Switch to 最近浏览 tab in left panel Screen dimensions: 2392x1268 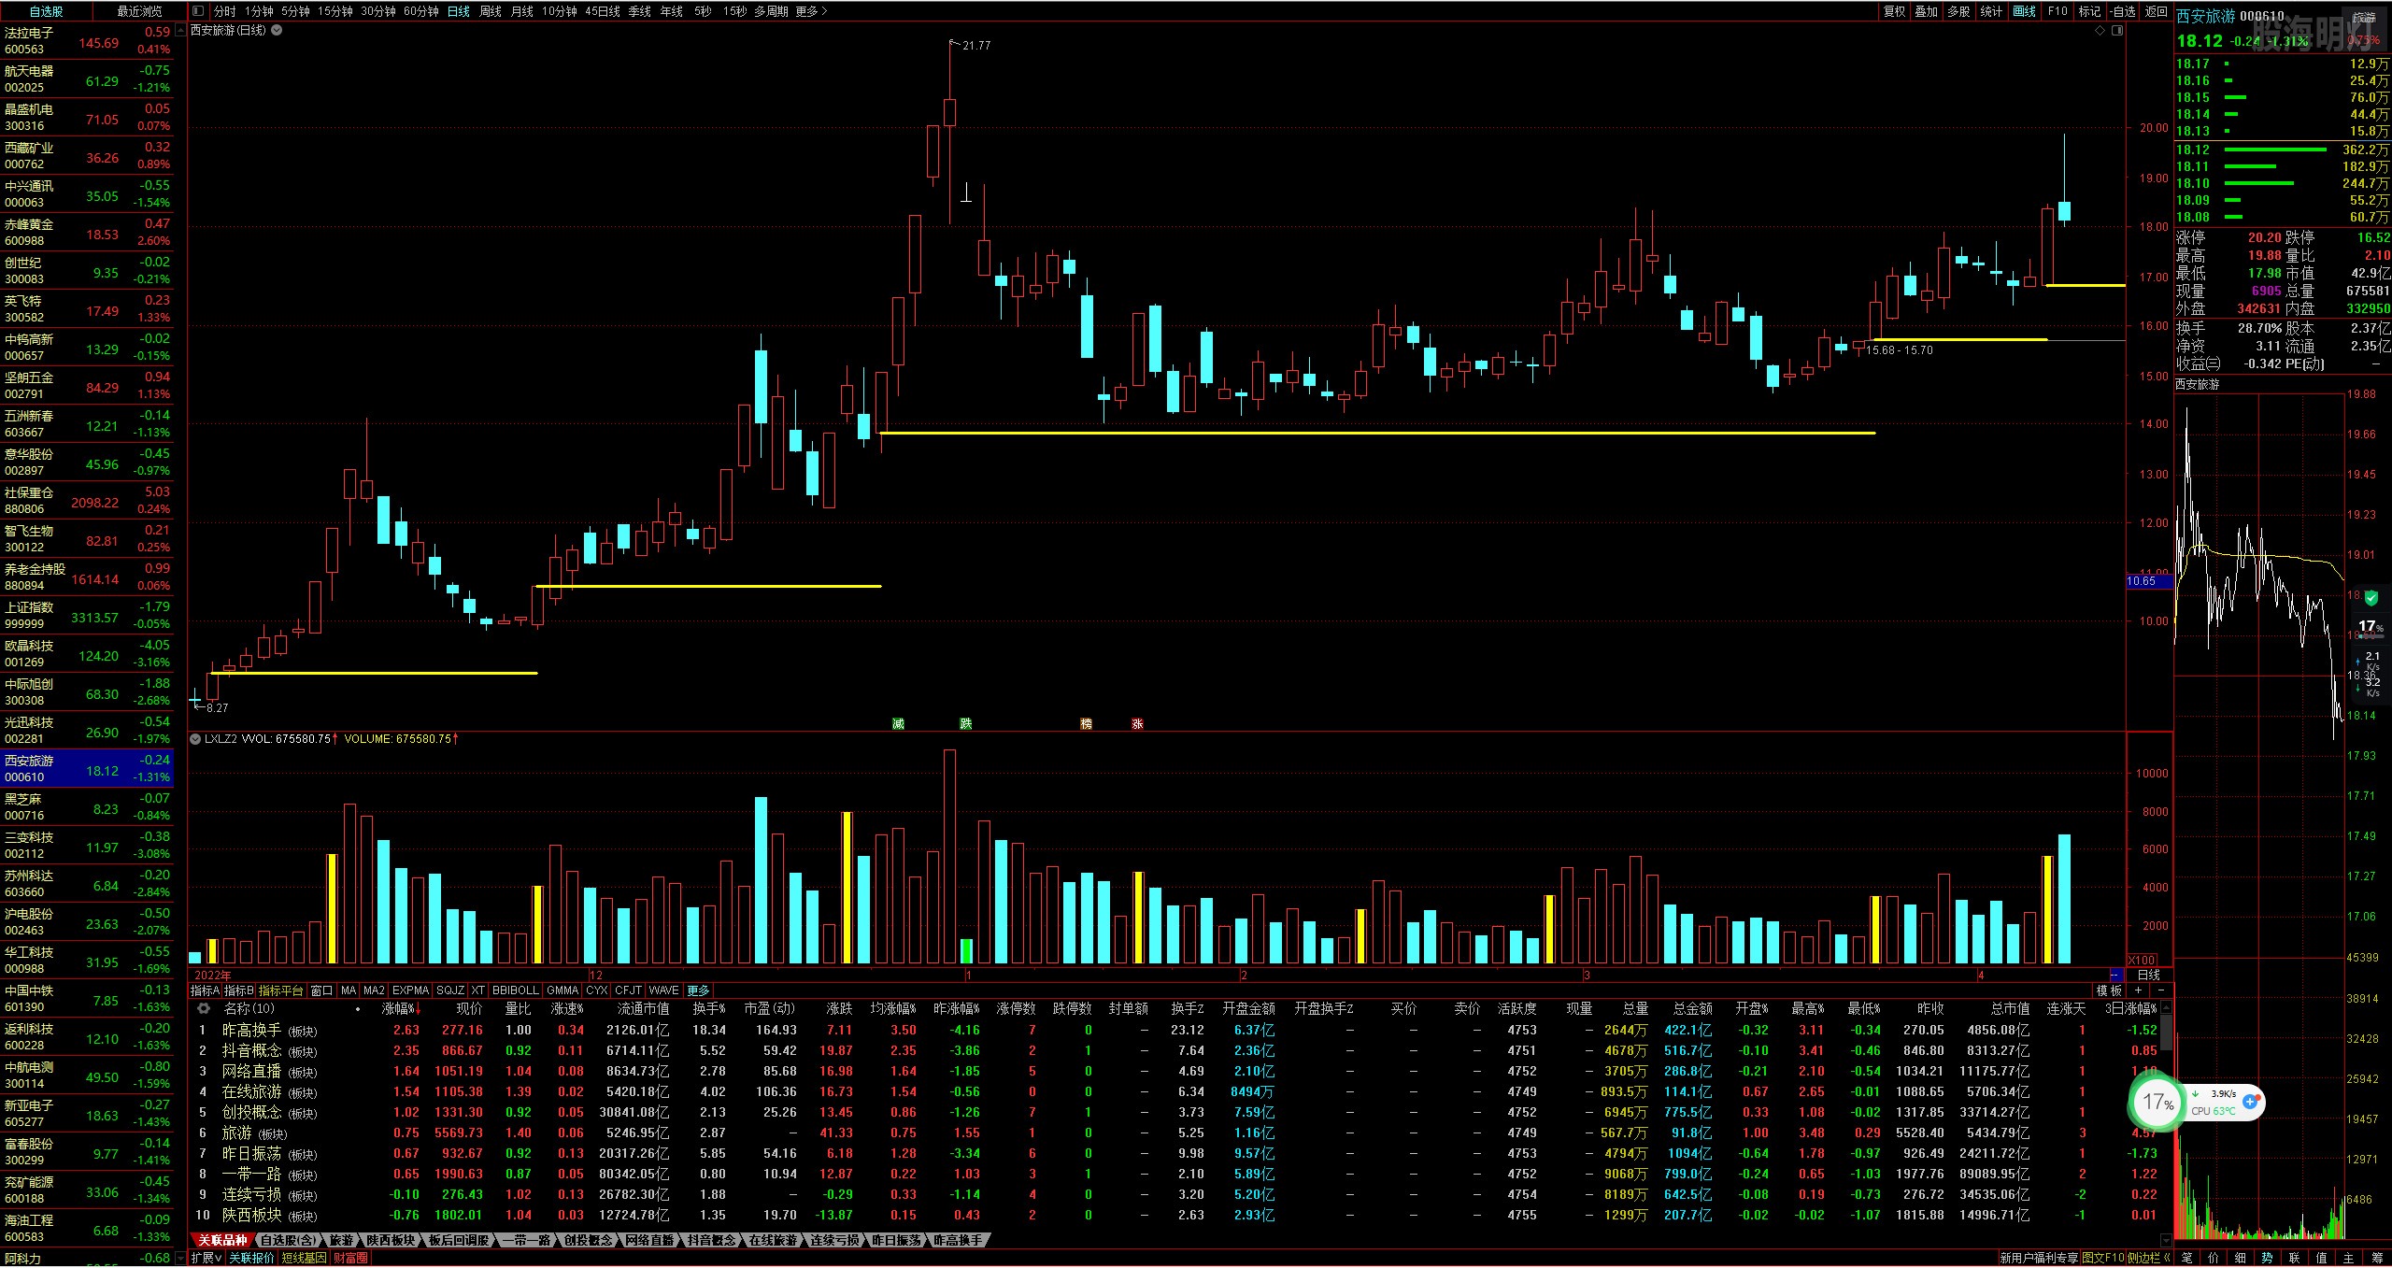click(140, 11)
